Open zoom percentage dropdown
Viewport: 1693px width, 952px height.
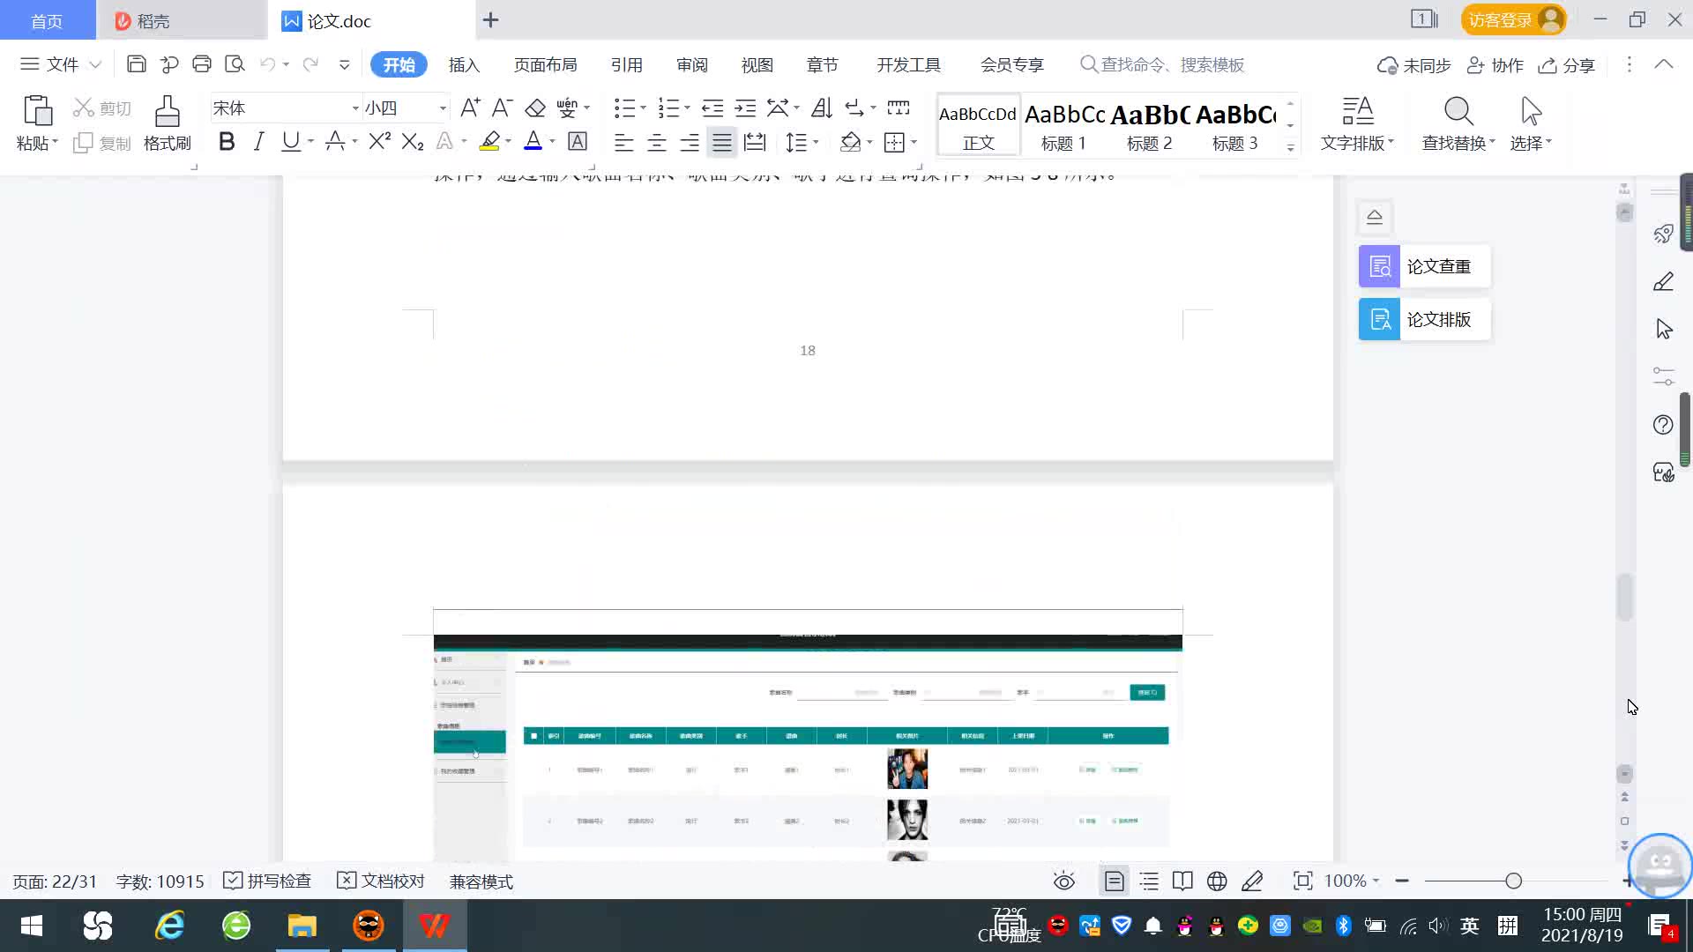click(1376, 881)
